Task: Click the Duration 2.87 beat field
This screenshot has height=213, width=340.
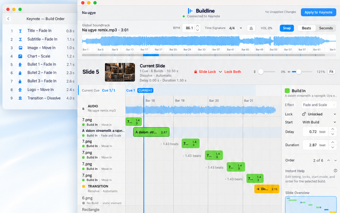Action: (316, 145)
